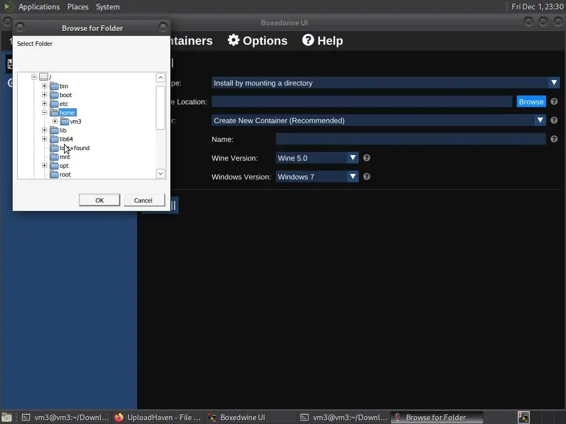Select the lib folder icon
The image size is (566, 424).
(54, 130)
